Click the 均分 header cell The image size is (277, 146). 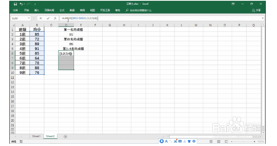point(37,29)
